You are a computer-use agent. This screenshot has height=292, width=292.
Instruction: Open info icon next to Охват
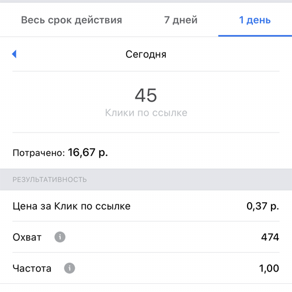[x=60, y=237]
